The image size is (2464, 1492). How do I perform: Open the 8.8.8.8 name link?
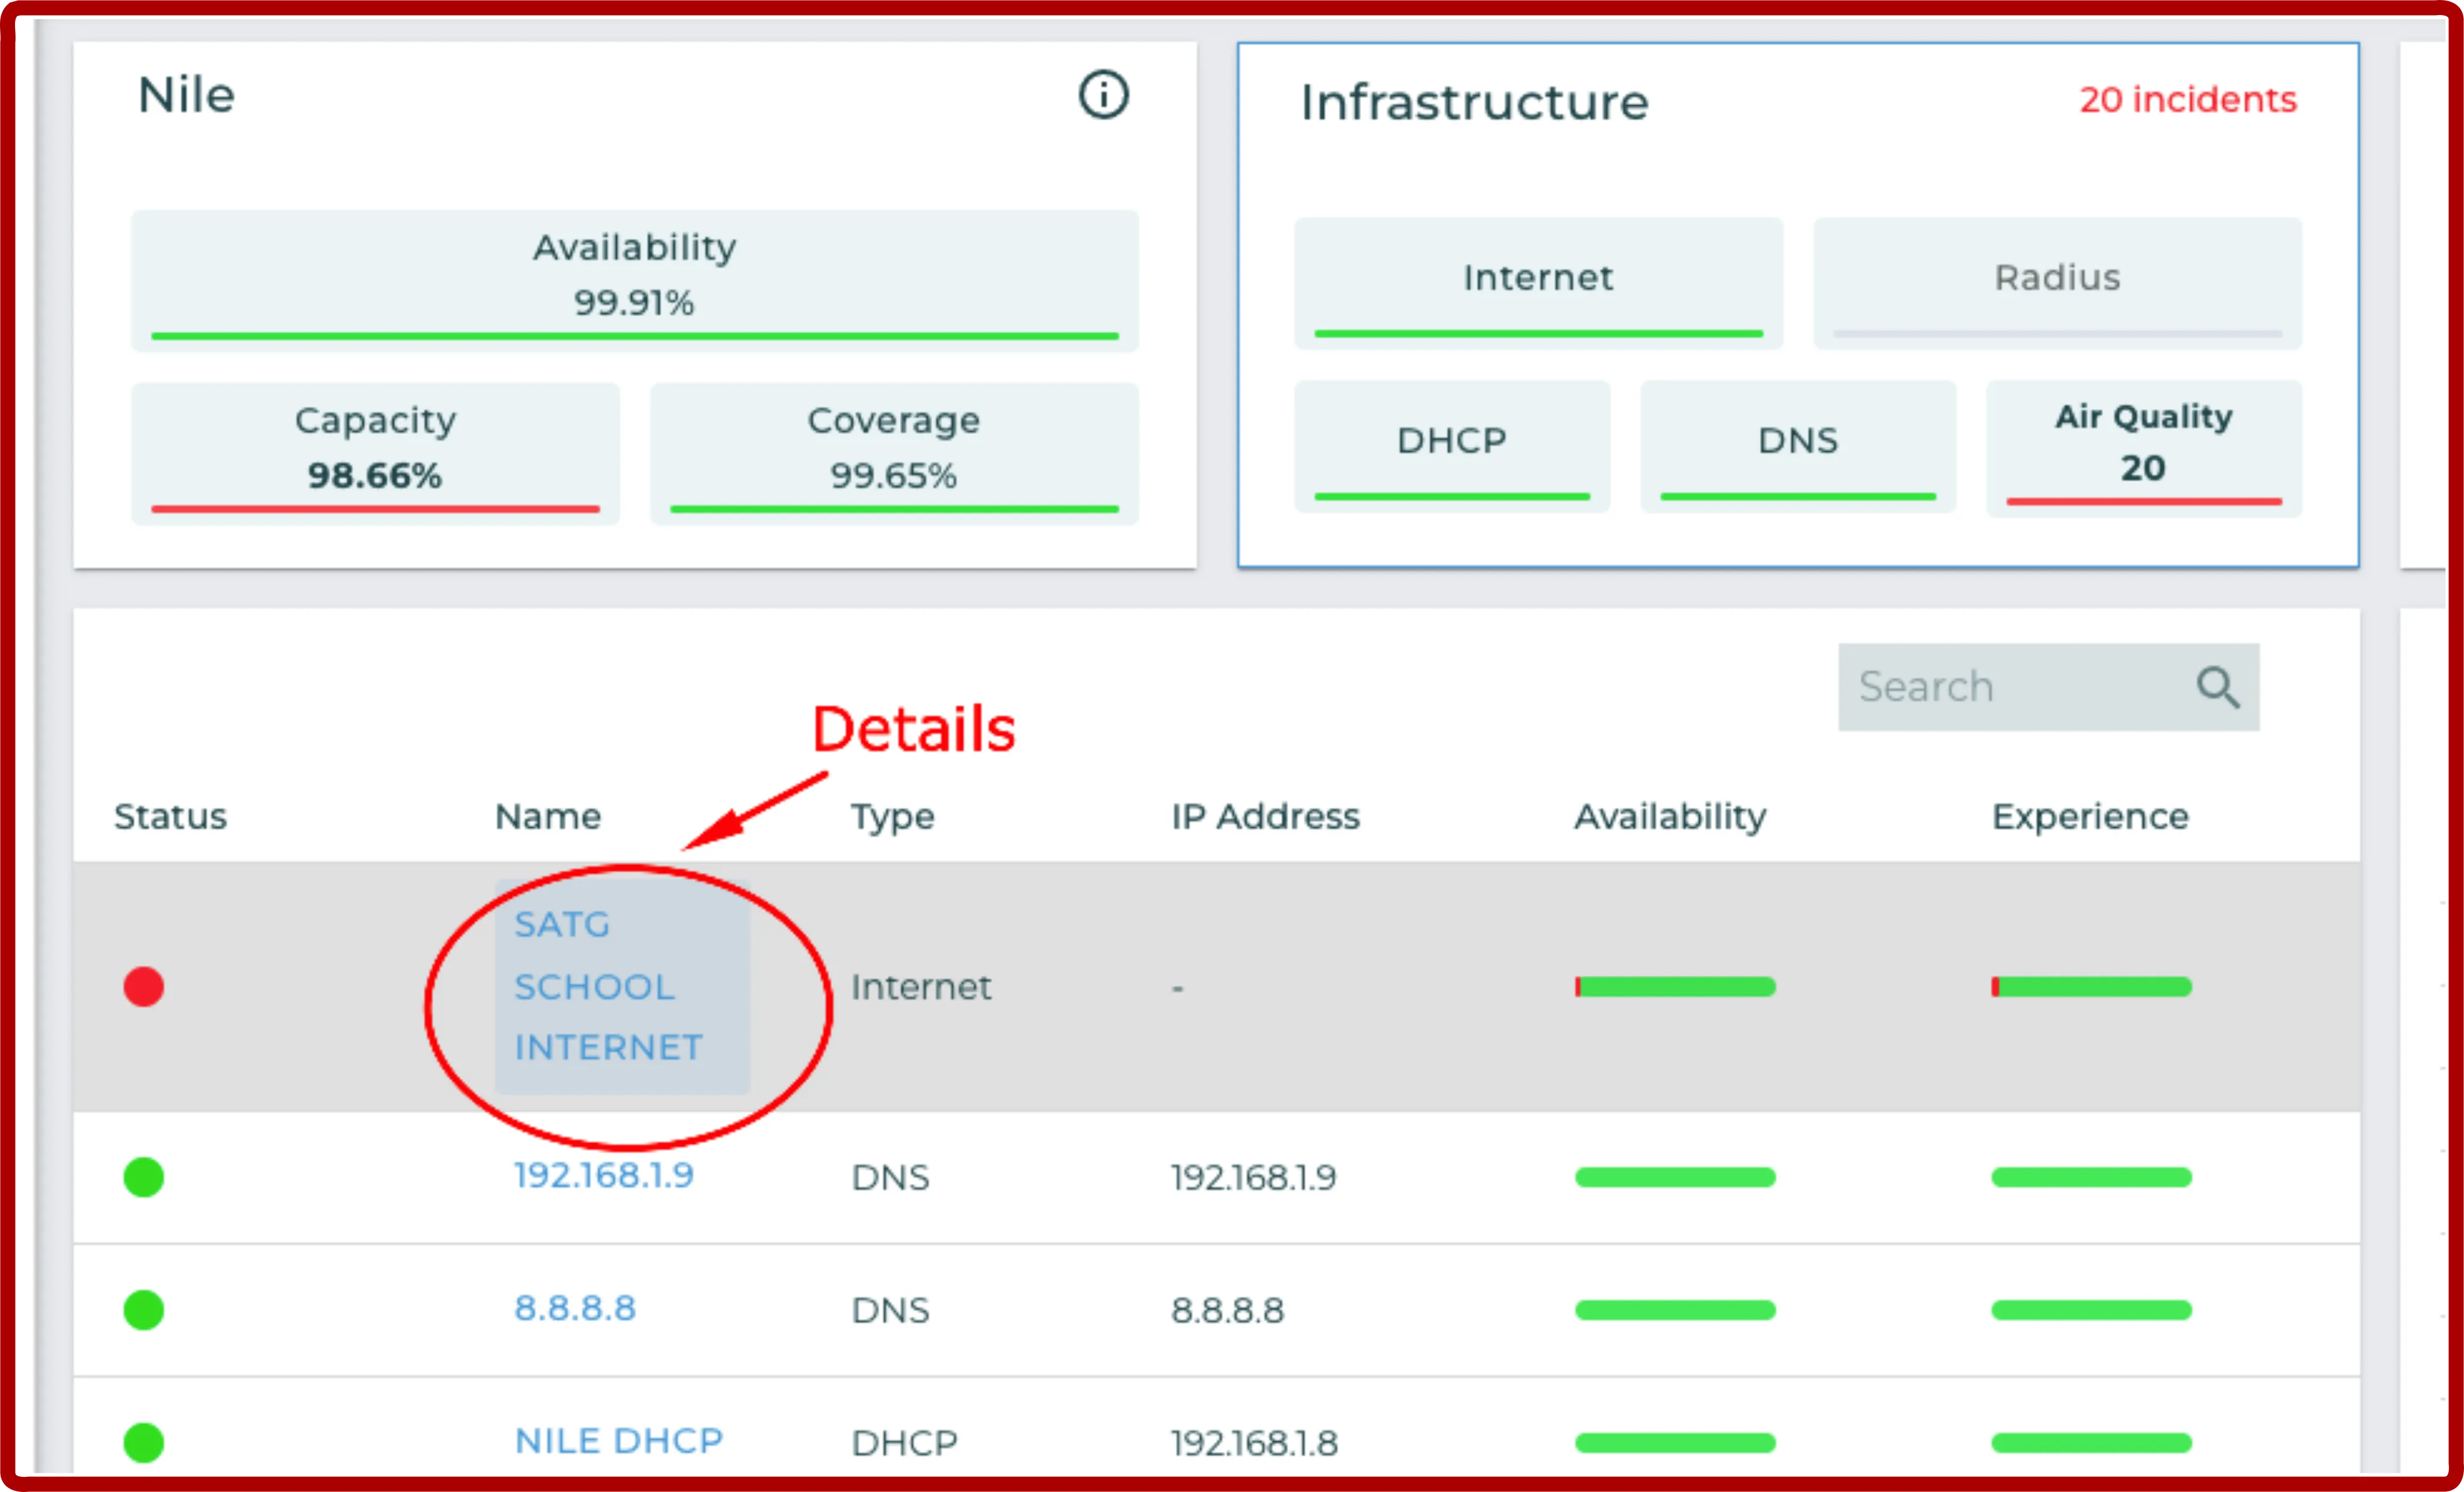[575, 1309]
